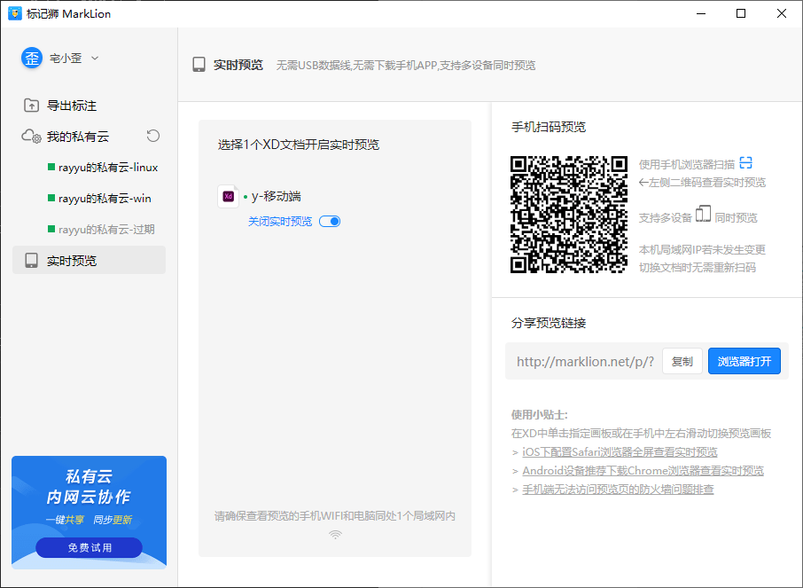
Task: Click the XD file icon for y-移动端
Action: (x=228, y=196)
